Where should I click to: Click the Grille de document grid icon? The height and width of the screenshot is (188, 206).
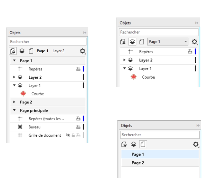[x=20, y=135]
